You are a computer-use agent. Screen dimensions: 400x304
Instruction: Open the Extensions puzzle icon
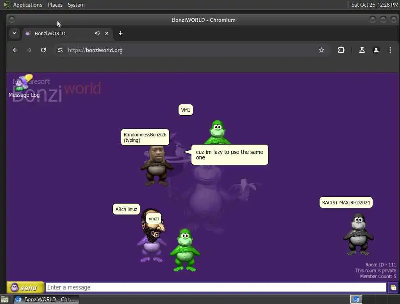pos(341,50)
